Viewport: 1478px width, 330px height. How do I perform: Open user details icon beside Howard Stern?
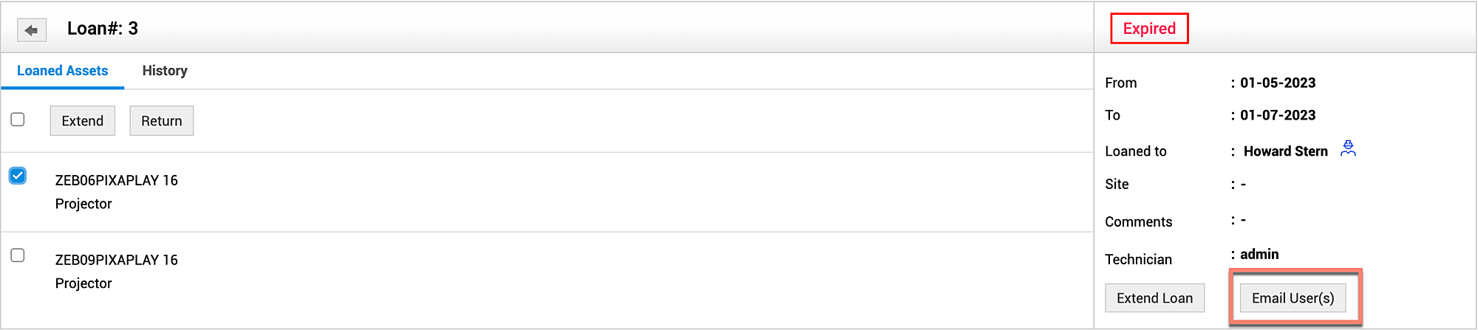click(1348, 149)
